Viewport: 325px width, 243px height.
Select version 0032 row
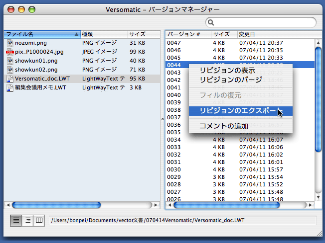(240, 155)
